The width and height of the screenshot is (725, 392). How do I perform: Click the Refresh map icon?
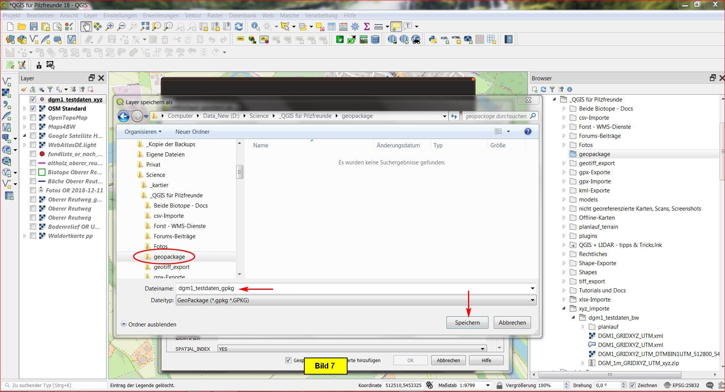[x=239, y=27]
